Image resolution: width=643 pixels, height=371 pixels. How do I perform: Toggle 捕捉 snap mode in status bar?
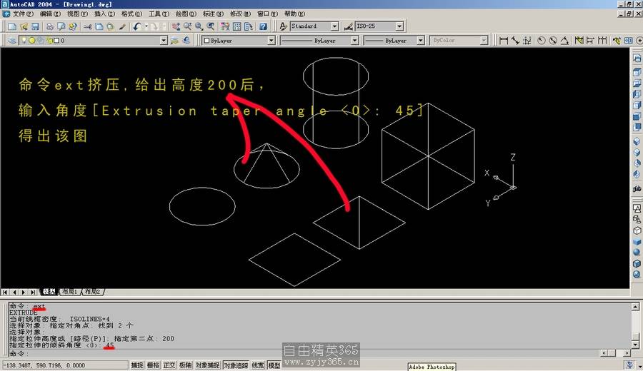point(137,365)
